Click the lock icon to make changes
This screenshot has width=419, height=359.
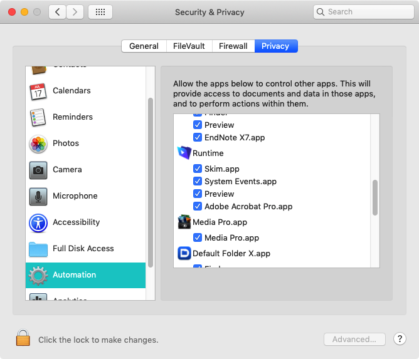point(23,337)
